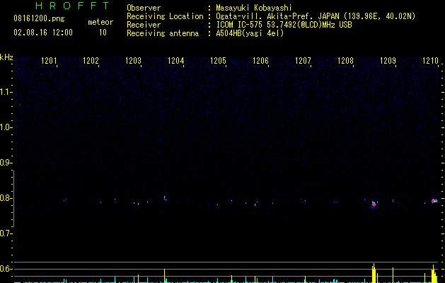Screen dimensions: 445x283
Task: Click the 1207 time marker
Action: (303, 61)
